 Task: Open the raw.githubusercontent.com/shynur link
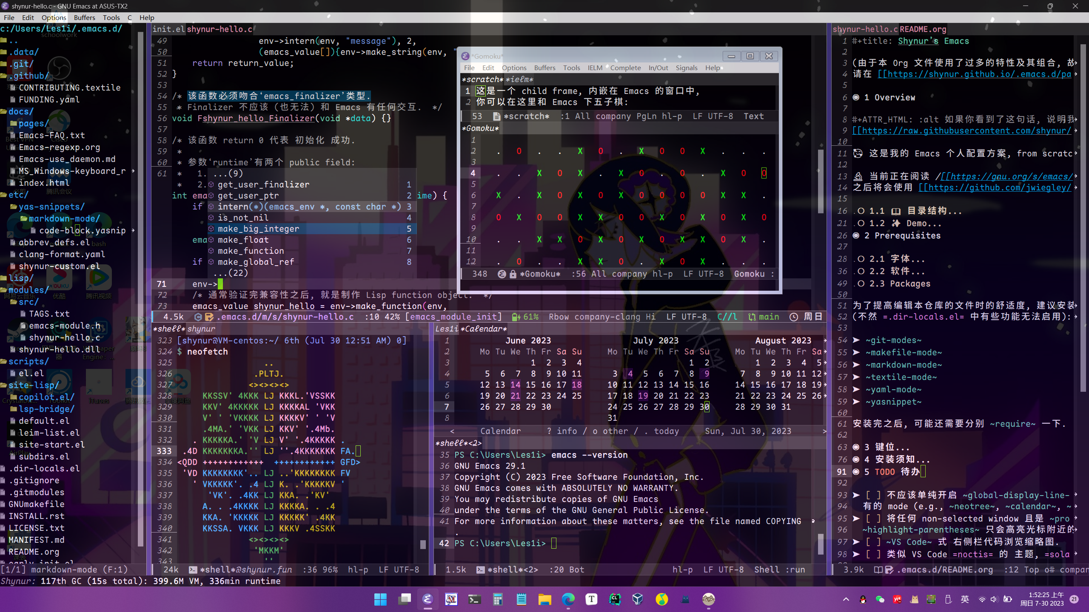(x=961, y=130)
